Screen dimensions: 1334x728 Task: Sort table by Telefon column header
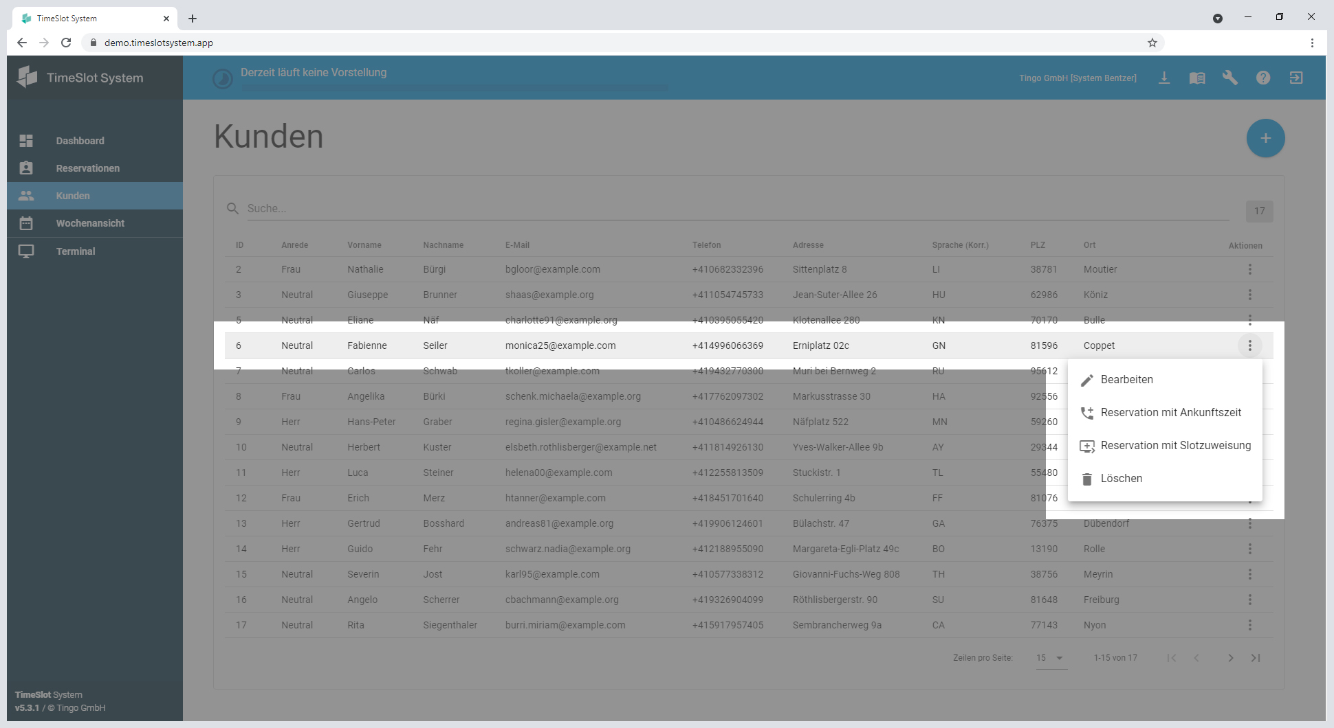(707, 245)
